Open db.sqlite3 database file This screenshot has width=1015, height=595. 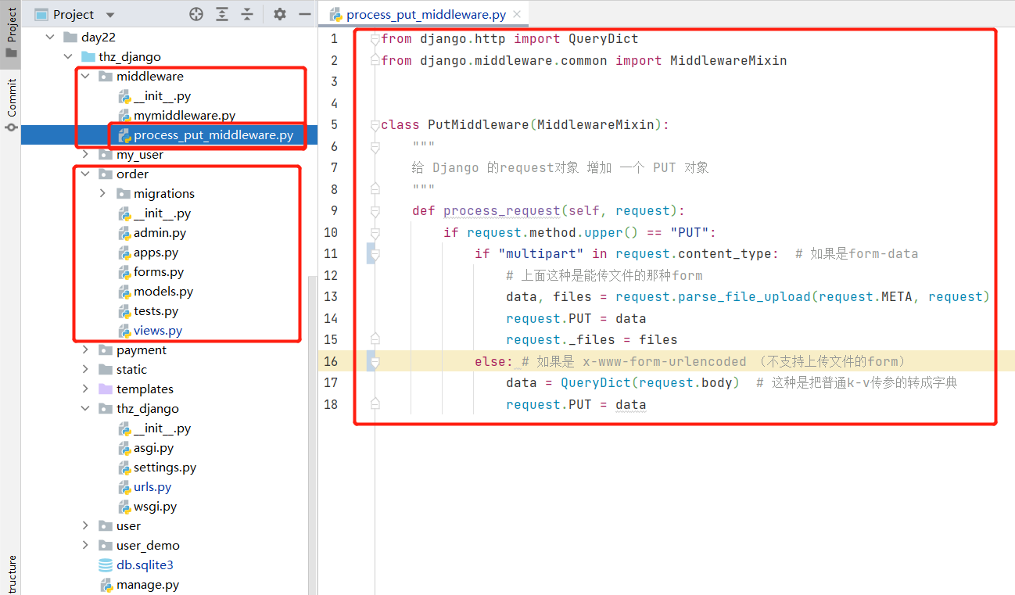pos(145,565)
